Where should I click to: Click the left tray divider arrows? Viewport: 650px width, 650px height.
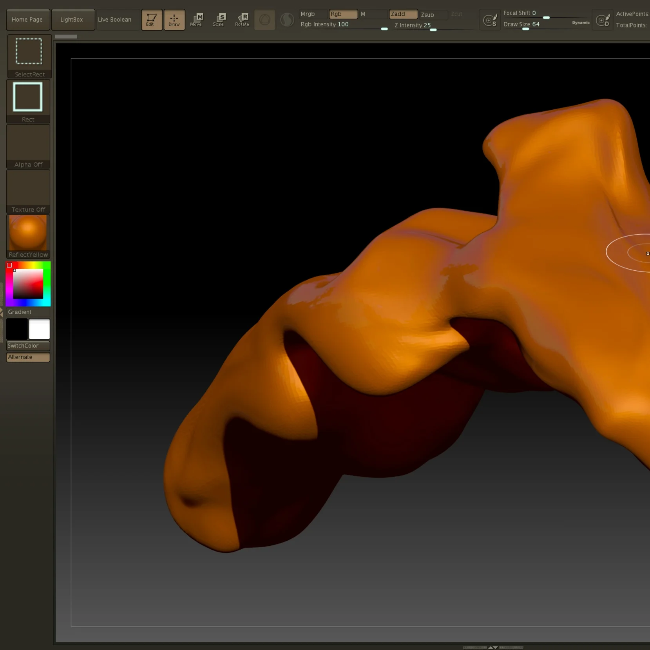pyautogui.click(x=2, y=312)
